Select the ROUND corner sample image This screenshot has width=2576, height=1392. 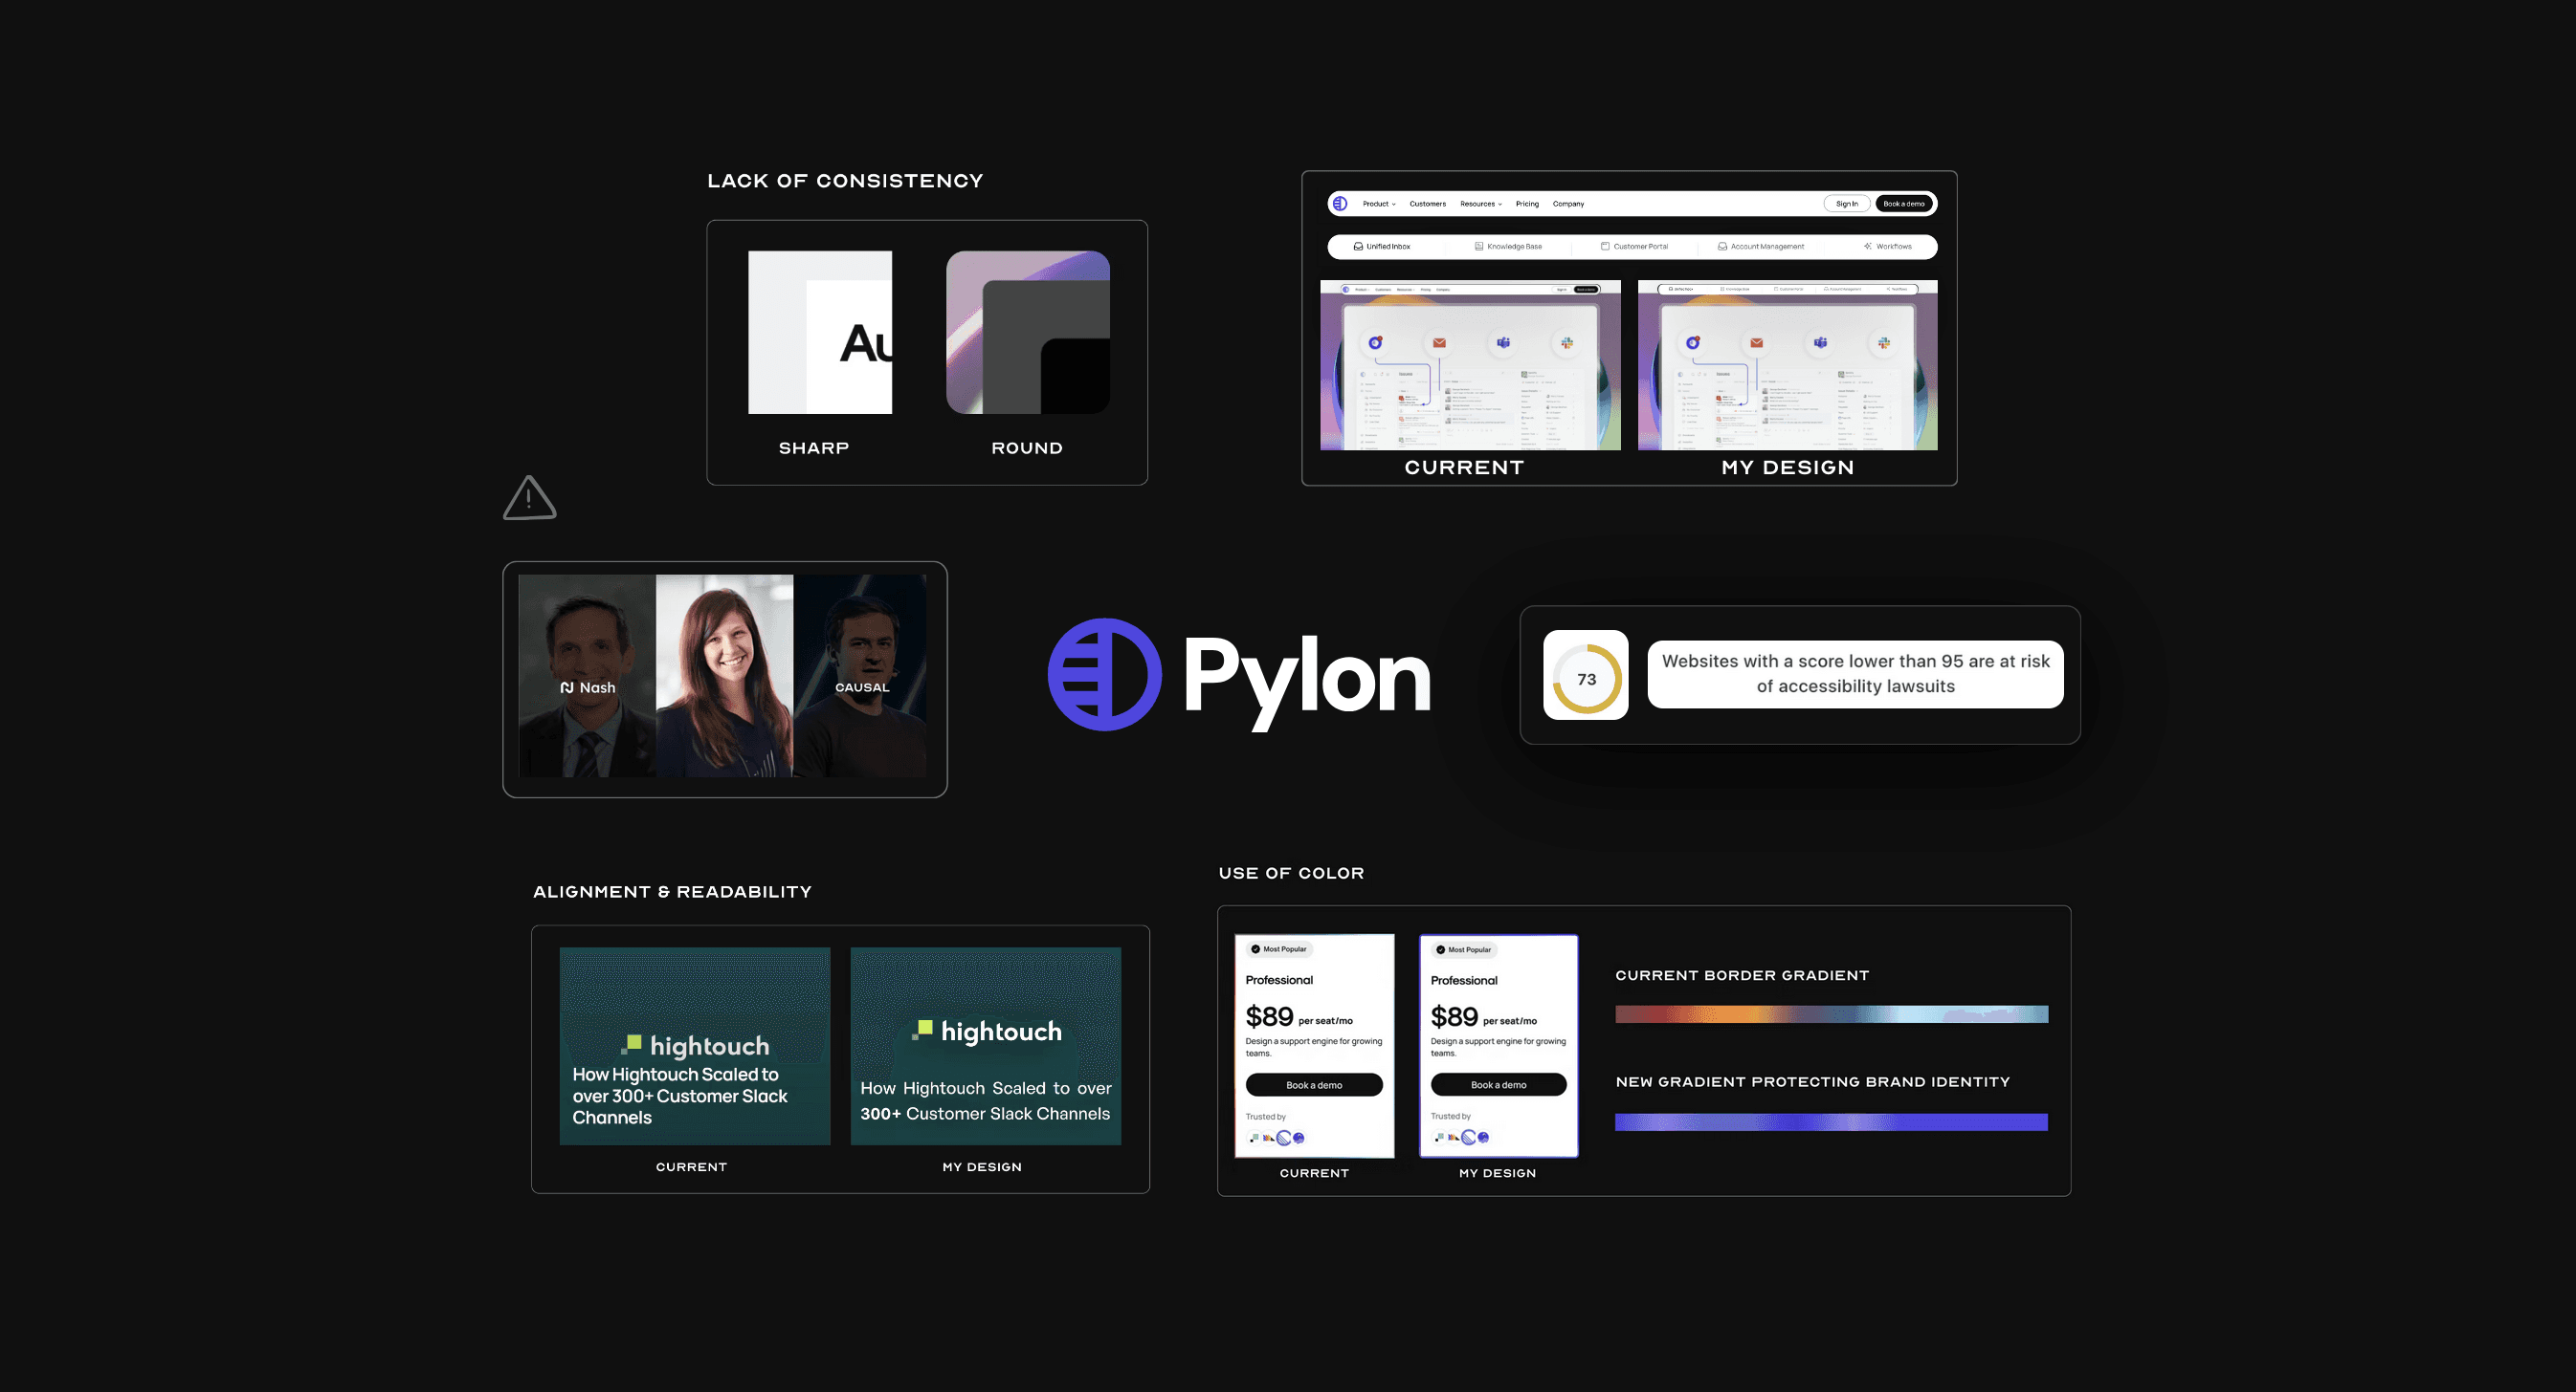pos(1028,332)
